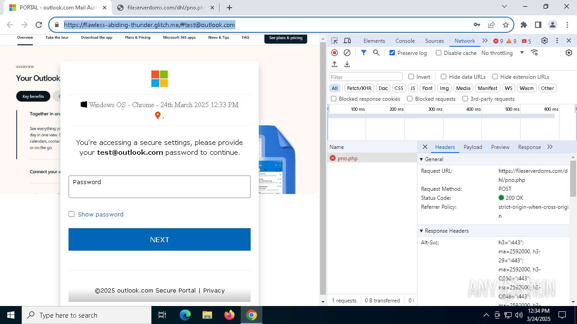Show more DevTools panel tabs
577x324 pixels.
[485, 40]
